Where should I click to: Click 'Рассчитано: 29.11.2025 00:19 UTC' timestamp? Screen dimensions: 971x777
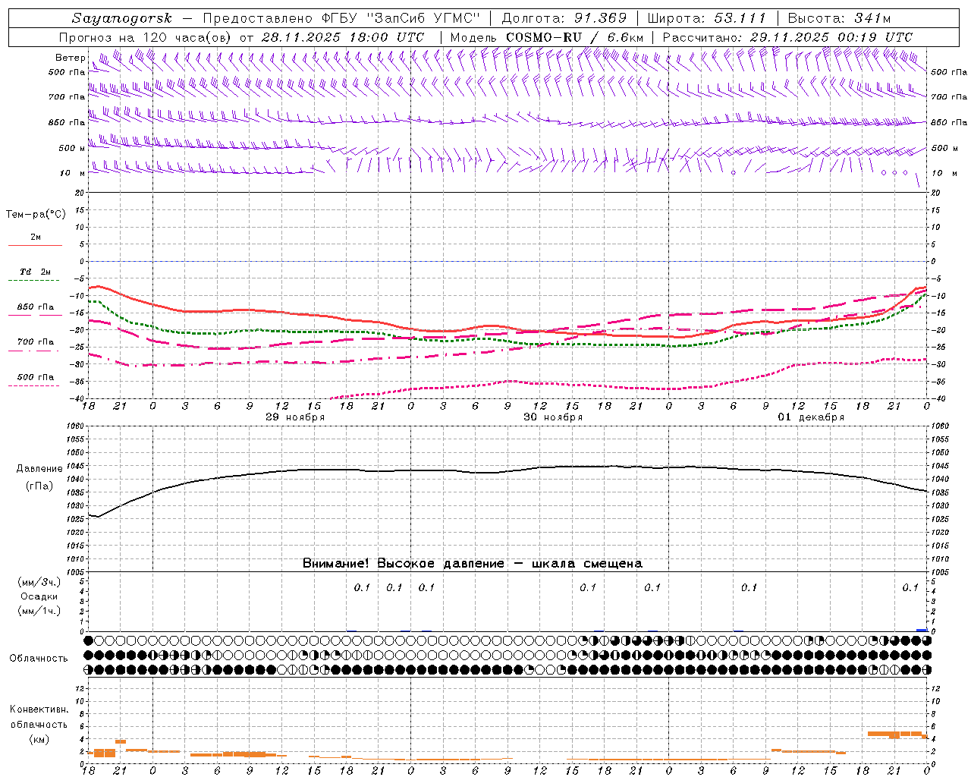click(x=787, y=37)
